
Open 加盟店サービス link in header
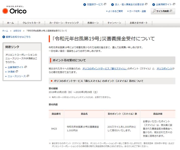(x=95, y=5)
